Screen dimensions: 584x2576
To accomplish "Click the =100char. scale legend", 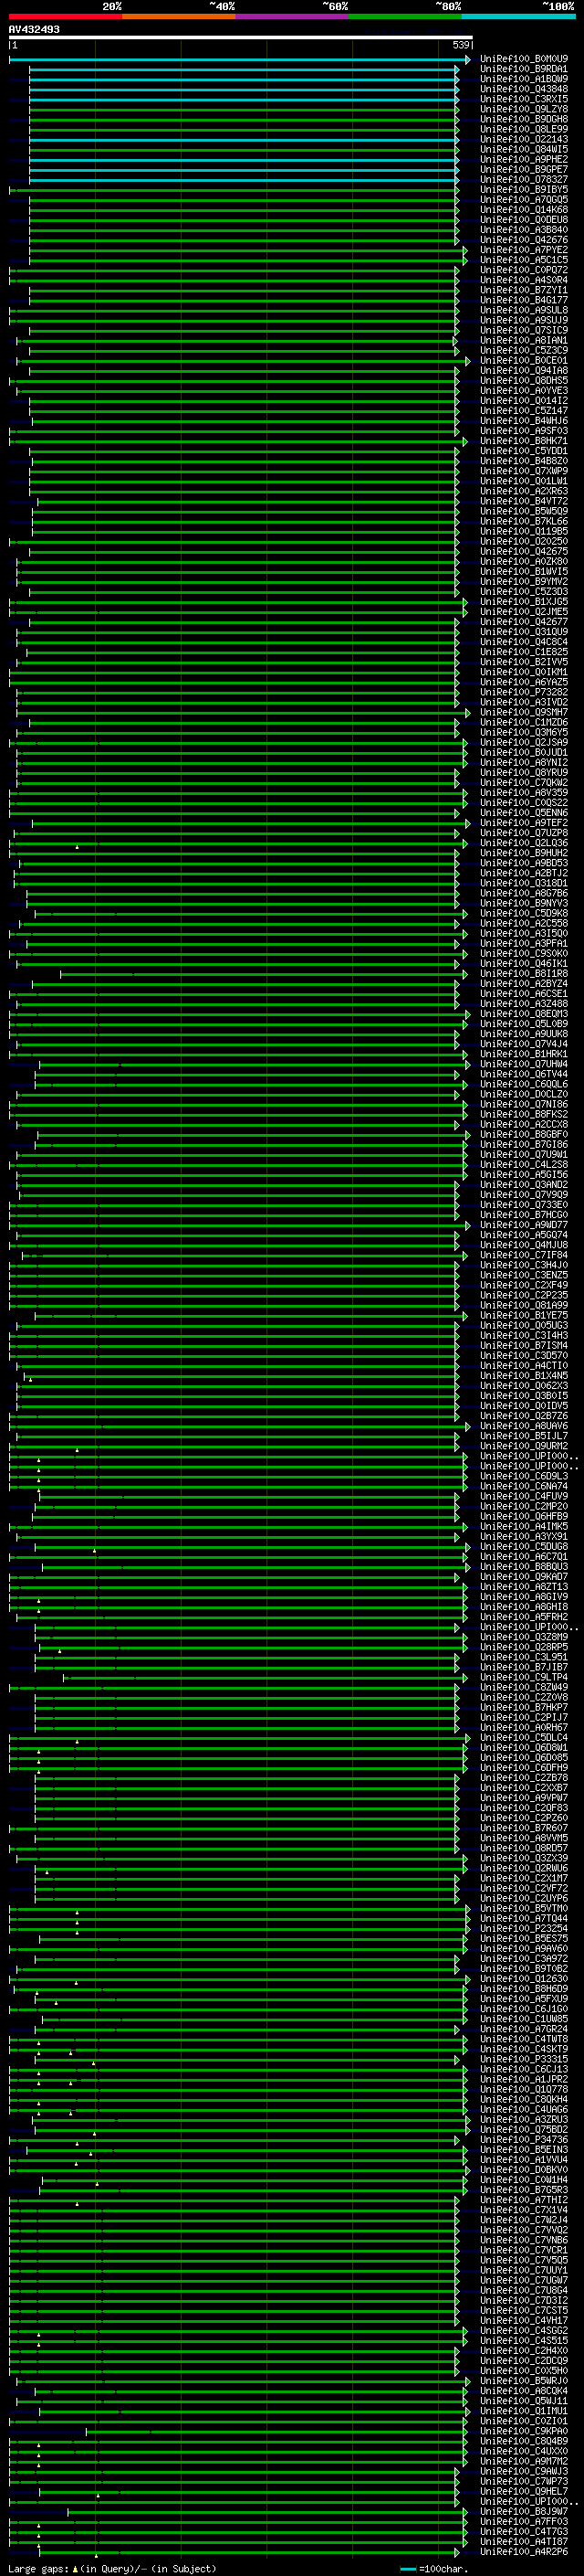I will (433, 2569).
